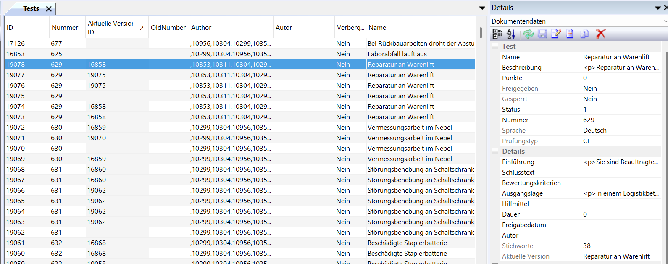Select row with ID 19060
Image resolution: width=668 pixels, height=264 pixels.
click(240, 253)
